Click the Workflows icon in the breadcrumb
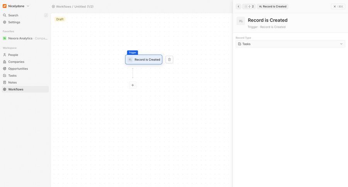Viewport: 348px width, 187px height. [x=53, y=7]
